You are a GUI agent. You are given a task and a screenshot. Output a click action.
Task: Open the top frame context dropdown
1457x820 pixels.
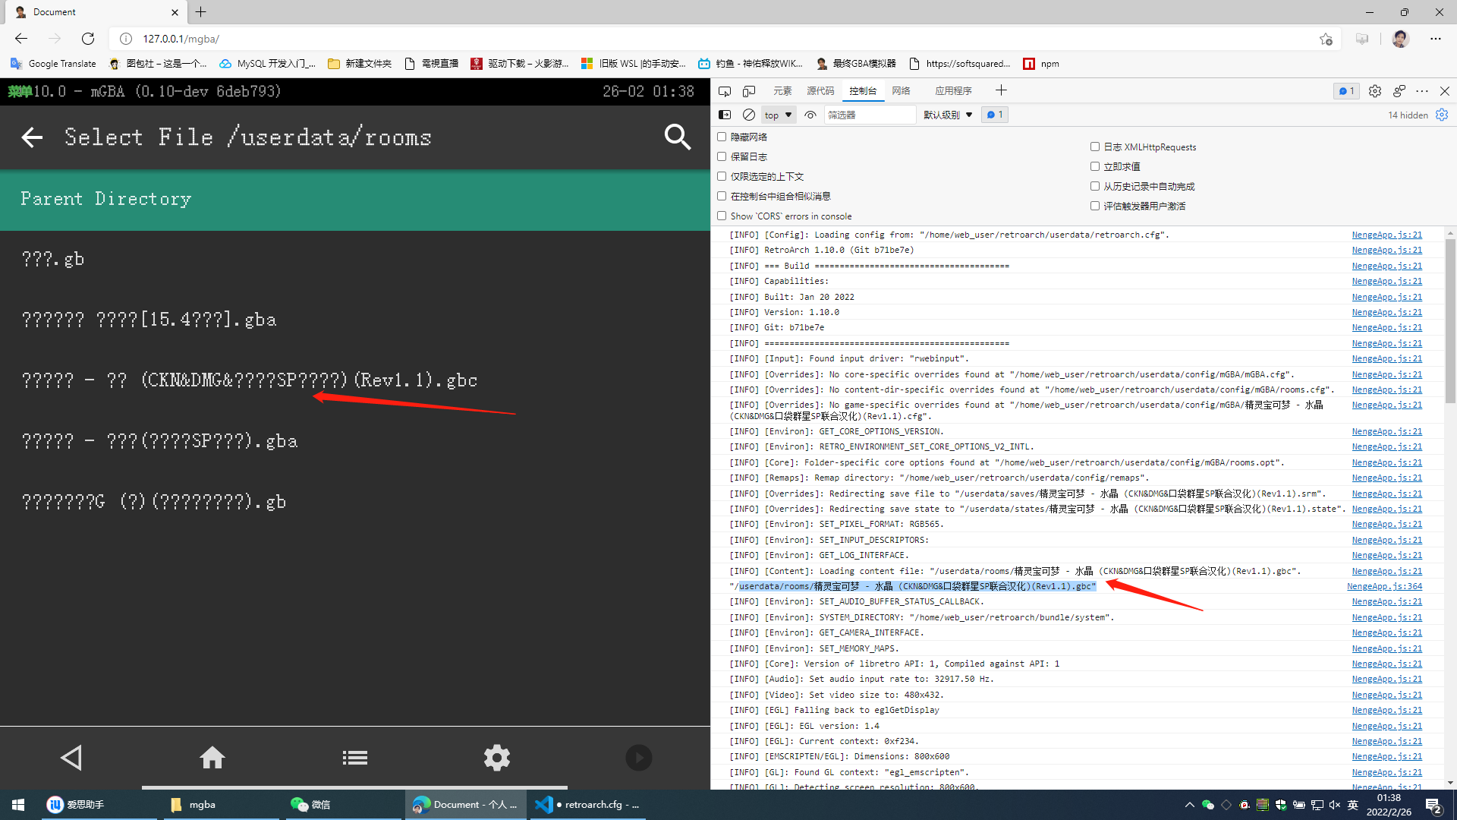point(778,115)
